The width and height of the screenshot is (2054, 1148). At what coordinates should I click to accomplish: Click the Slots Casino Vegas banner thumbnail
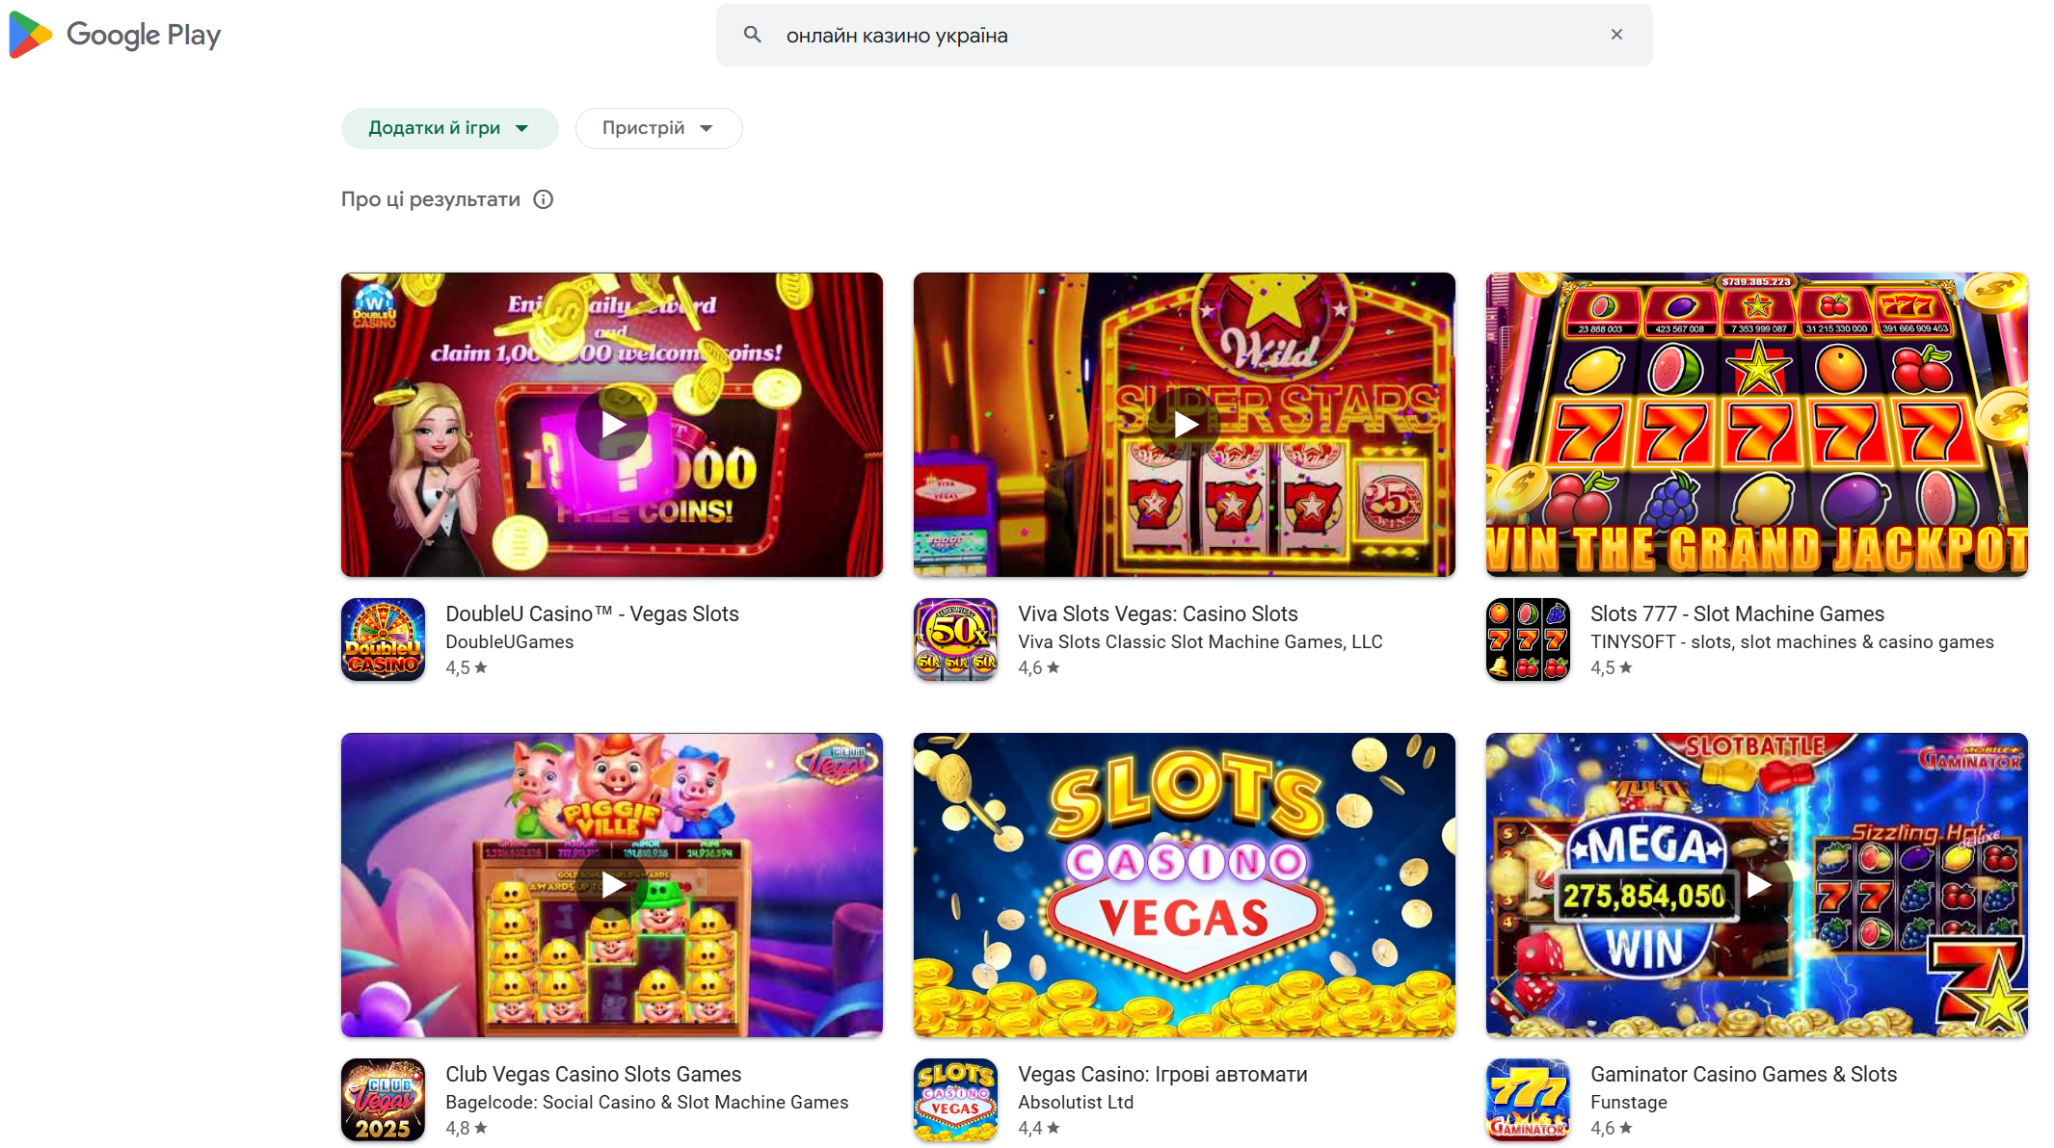coord(1185,885)
